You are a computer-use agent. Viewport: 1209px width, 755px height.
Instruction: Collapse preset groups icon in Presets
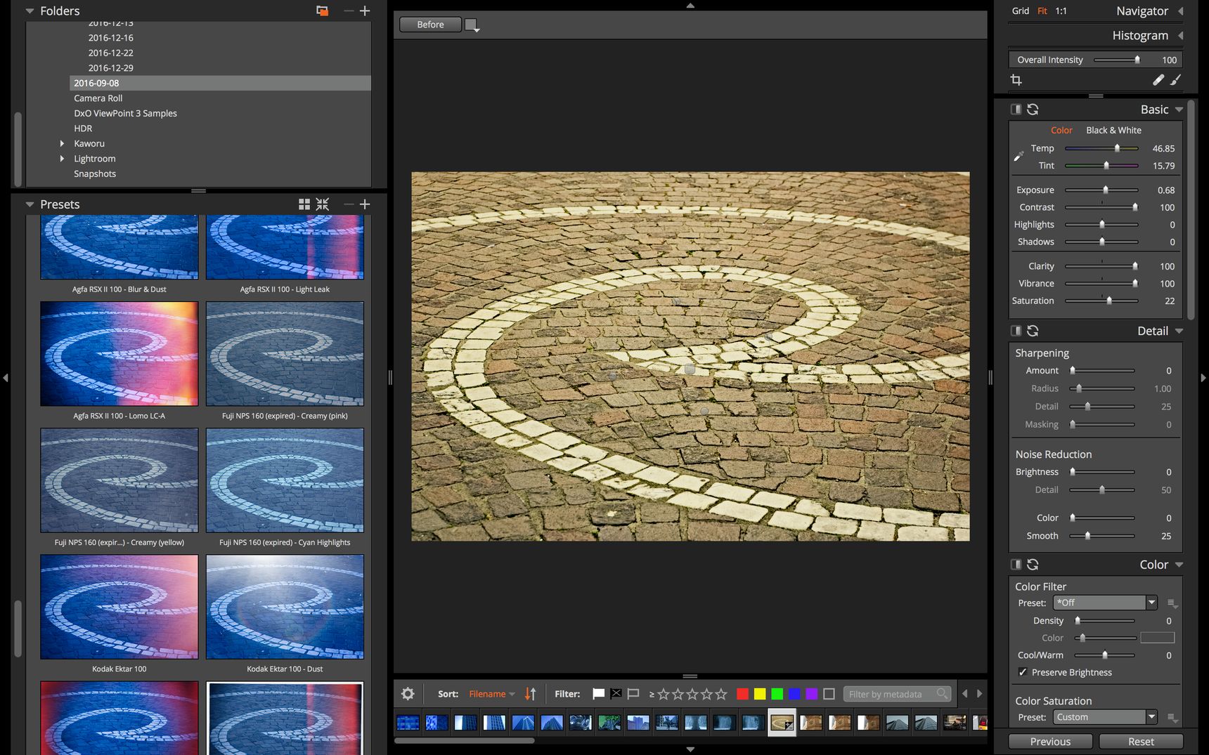coord(323,204)
